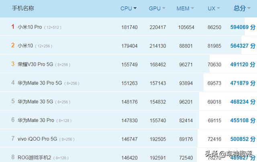Open the 小米10 Pro phone entry
The image size is (257, 162).
(30, 27)
